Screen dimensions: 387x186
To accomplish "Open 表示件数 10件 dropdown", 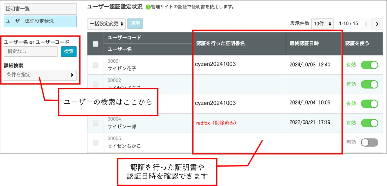I will point(322,24).
